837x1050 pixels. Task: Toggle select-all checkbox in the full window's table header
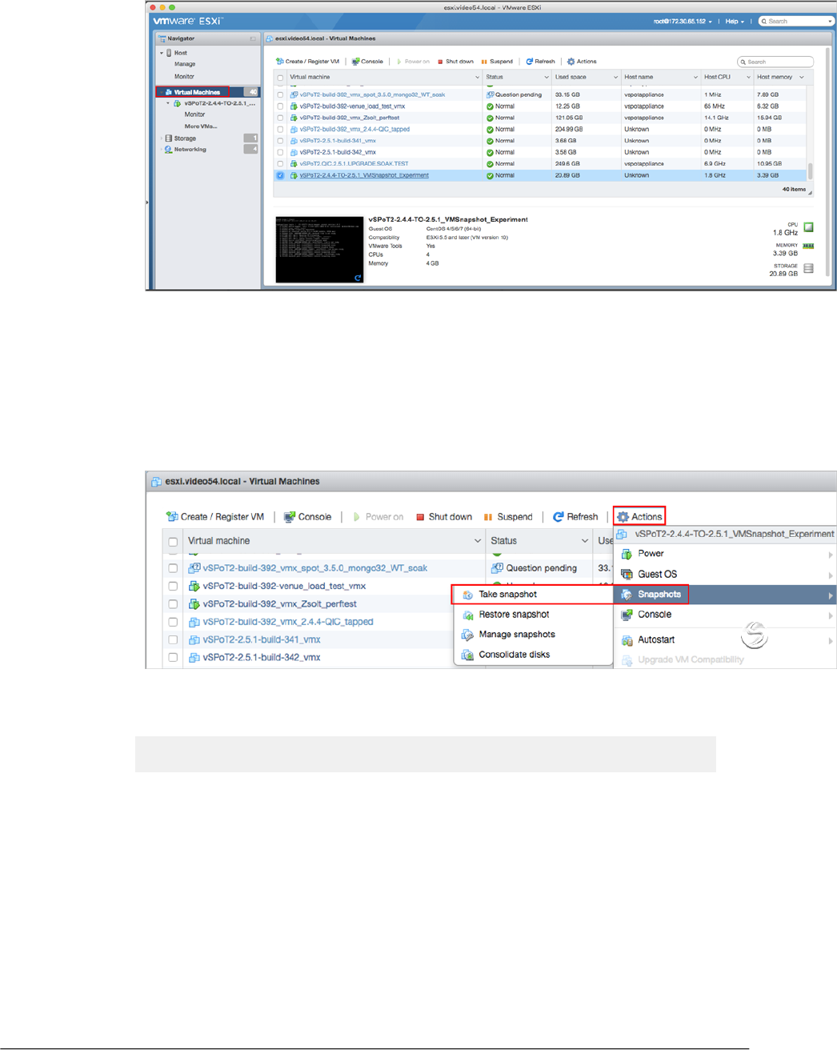tap(280, 78)
